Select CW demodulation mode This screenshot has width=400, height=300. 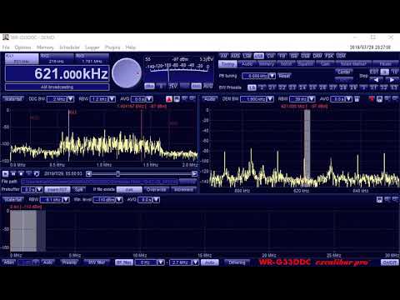click(270, 56)
